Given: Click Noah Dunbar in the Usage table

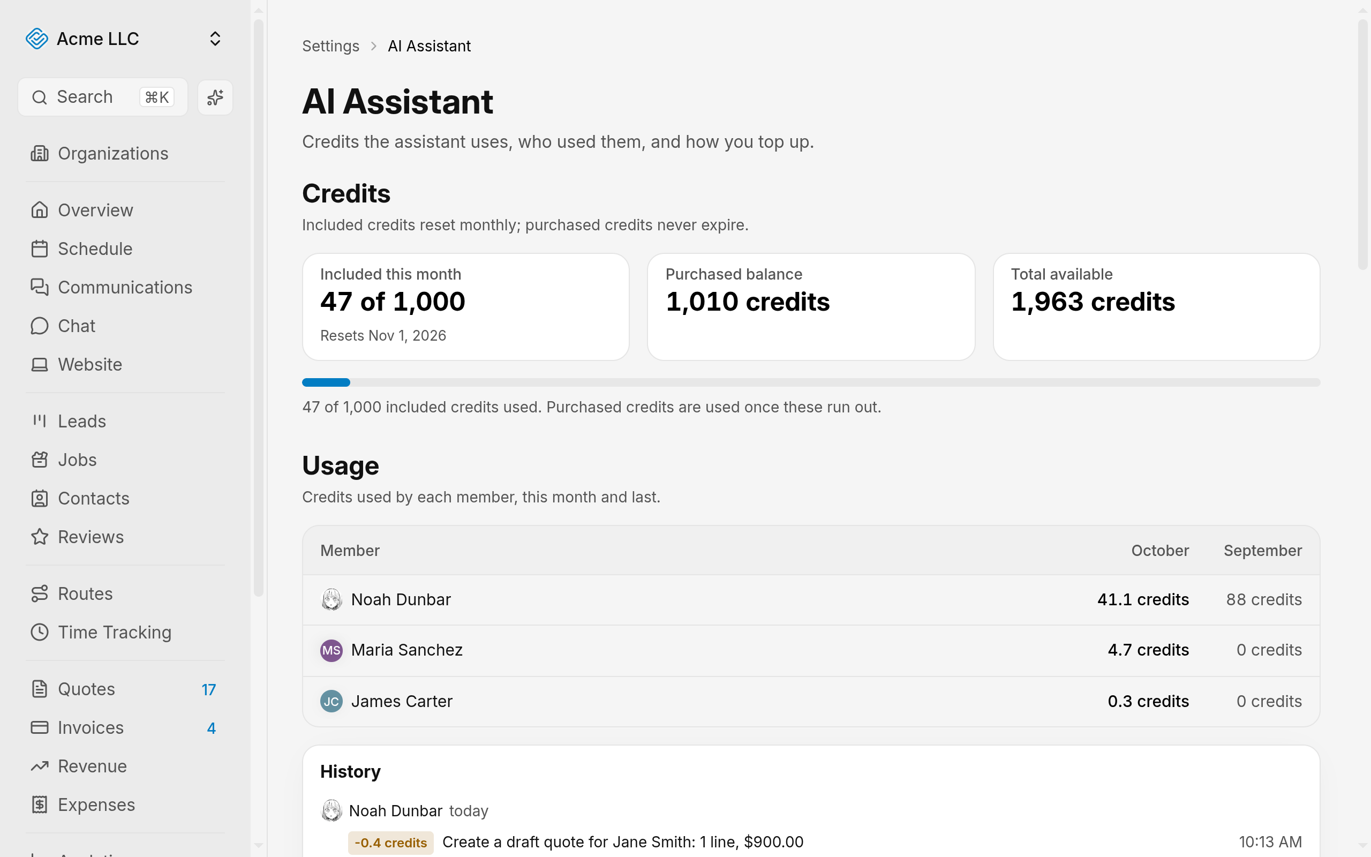Looking at the screenshot, I should coord(401,599).
